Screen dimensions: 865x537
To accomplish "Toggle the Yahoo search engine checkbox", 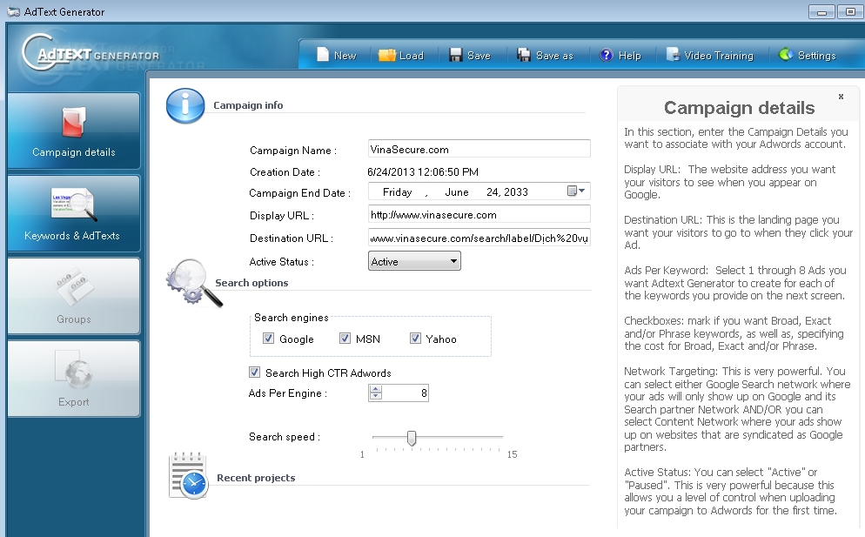I will click(415, 339).
